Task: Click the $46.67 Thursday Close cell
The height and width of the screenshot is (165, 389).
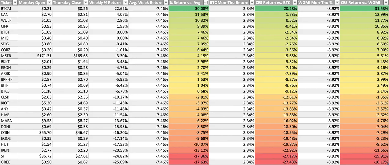Action: (x=70, y=133)
